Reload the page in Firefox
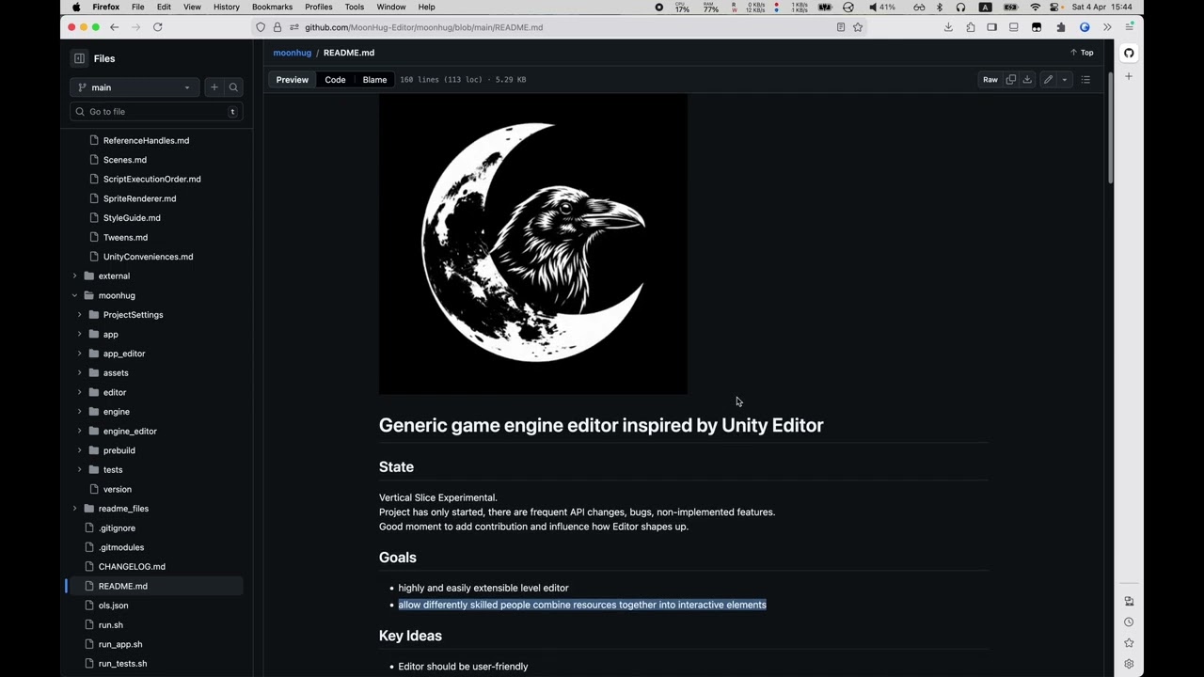Viewport: 1204px width, 677px height. [157, 27]
